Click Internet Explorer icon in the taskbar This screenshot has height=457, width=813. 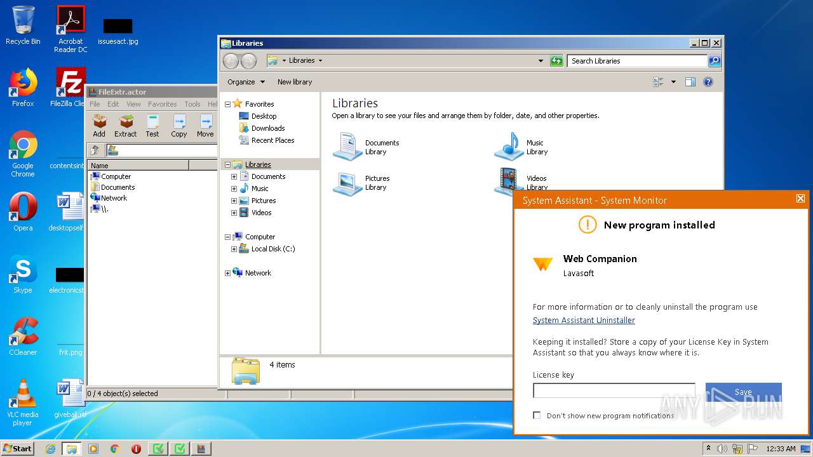click(x=50, y=449)
